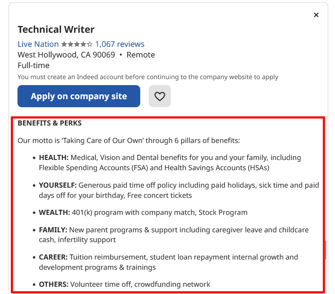The height and width of the screenshot is (294, 335).
Task: Click the YOURSELF paid time off bullet
Action: 179,190
